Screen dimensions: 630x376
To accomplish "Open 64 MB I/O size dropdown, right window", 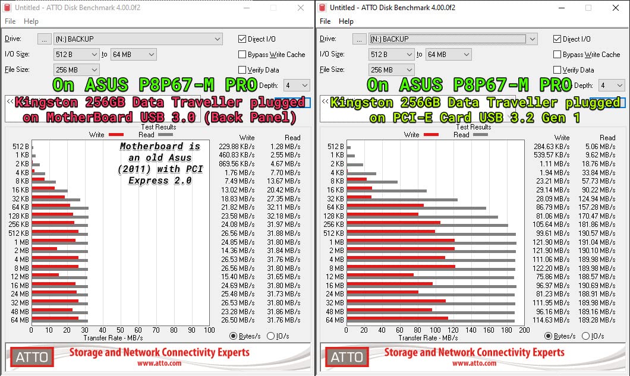I will pos(448,54).
